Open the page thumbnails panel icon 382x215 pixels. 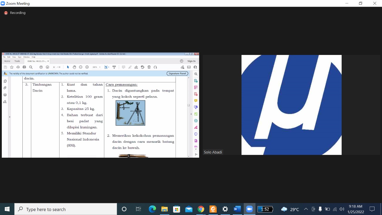point(5,81)
